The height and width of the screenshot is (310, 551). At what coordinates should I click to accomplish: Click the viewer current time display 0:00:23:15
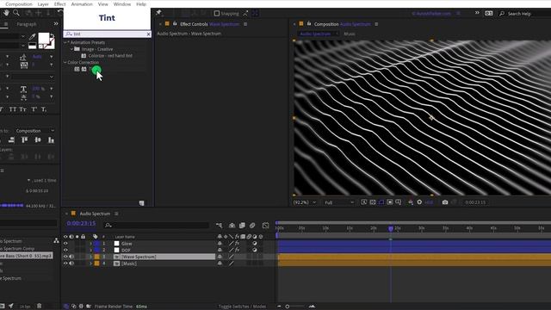coord(474,202)
